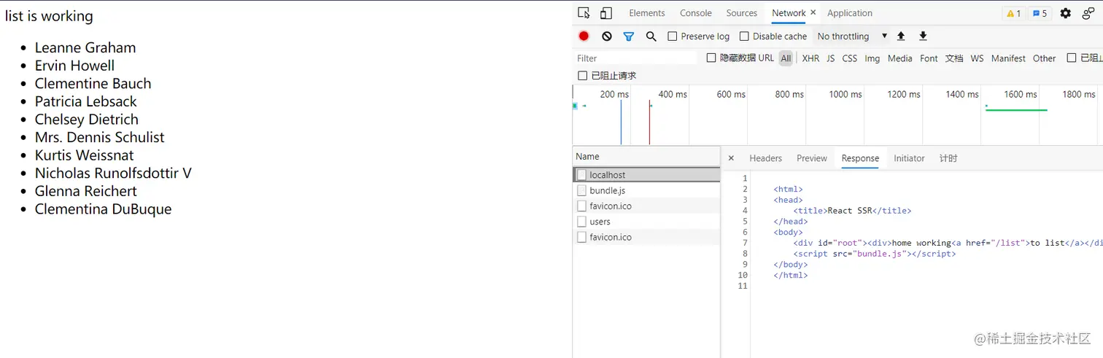Filter requests by CSS
Screen dimensions: 1103x358
[x=850, y=58]
